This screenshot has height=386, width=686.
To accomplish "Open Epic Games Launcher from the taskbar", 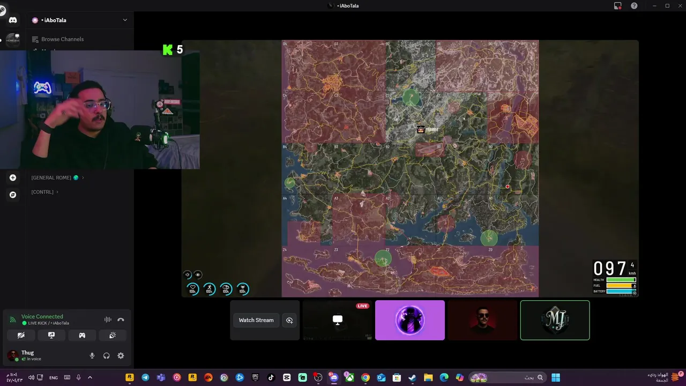I will pyautogui.click(x=255, y=377).
